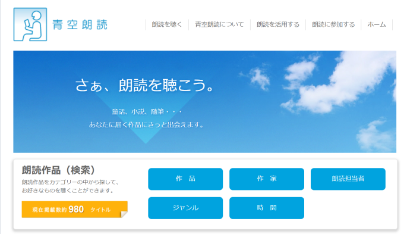The image size is (407, 234).
Task: Open the 朗読を聴く menu item
Action: click(x=167, y=24)
